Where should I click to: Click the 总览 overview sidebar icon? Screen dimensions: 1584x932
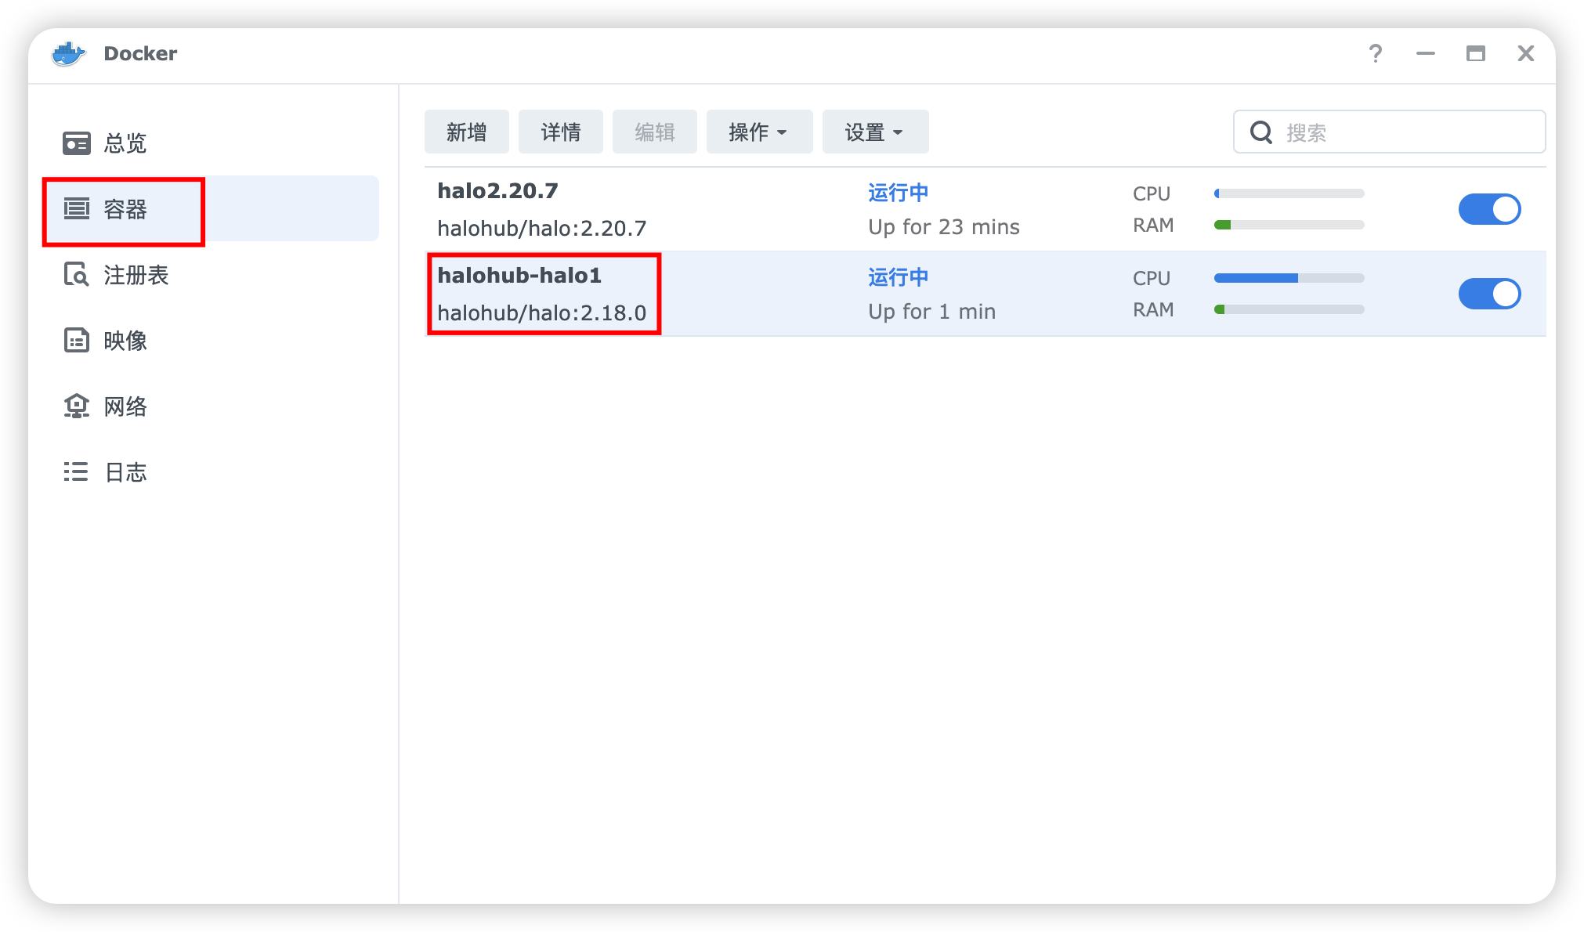tap(77, 143)
